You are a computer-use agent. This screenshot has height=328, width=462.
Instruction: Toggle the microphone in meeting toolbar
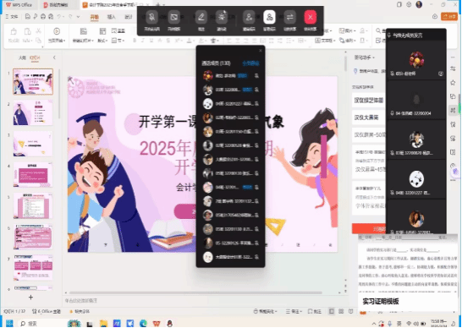pos(152,17)
